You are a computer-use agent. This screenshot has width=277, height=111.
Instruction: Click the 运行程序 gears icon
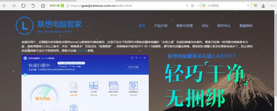click(74, 85)
